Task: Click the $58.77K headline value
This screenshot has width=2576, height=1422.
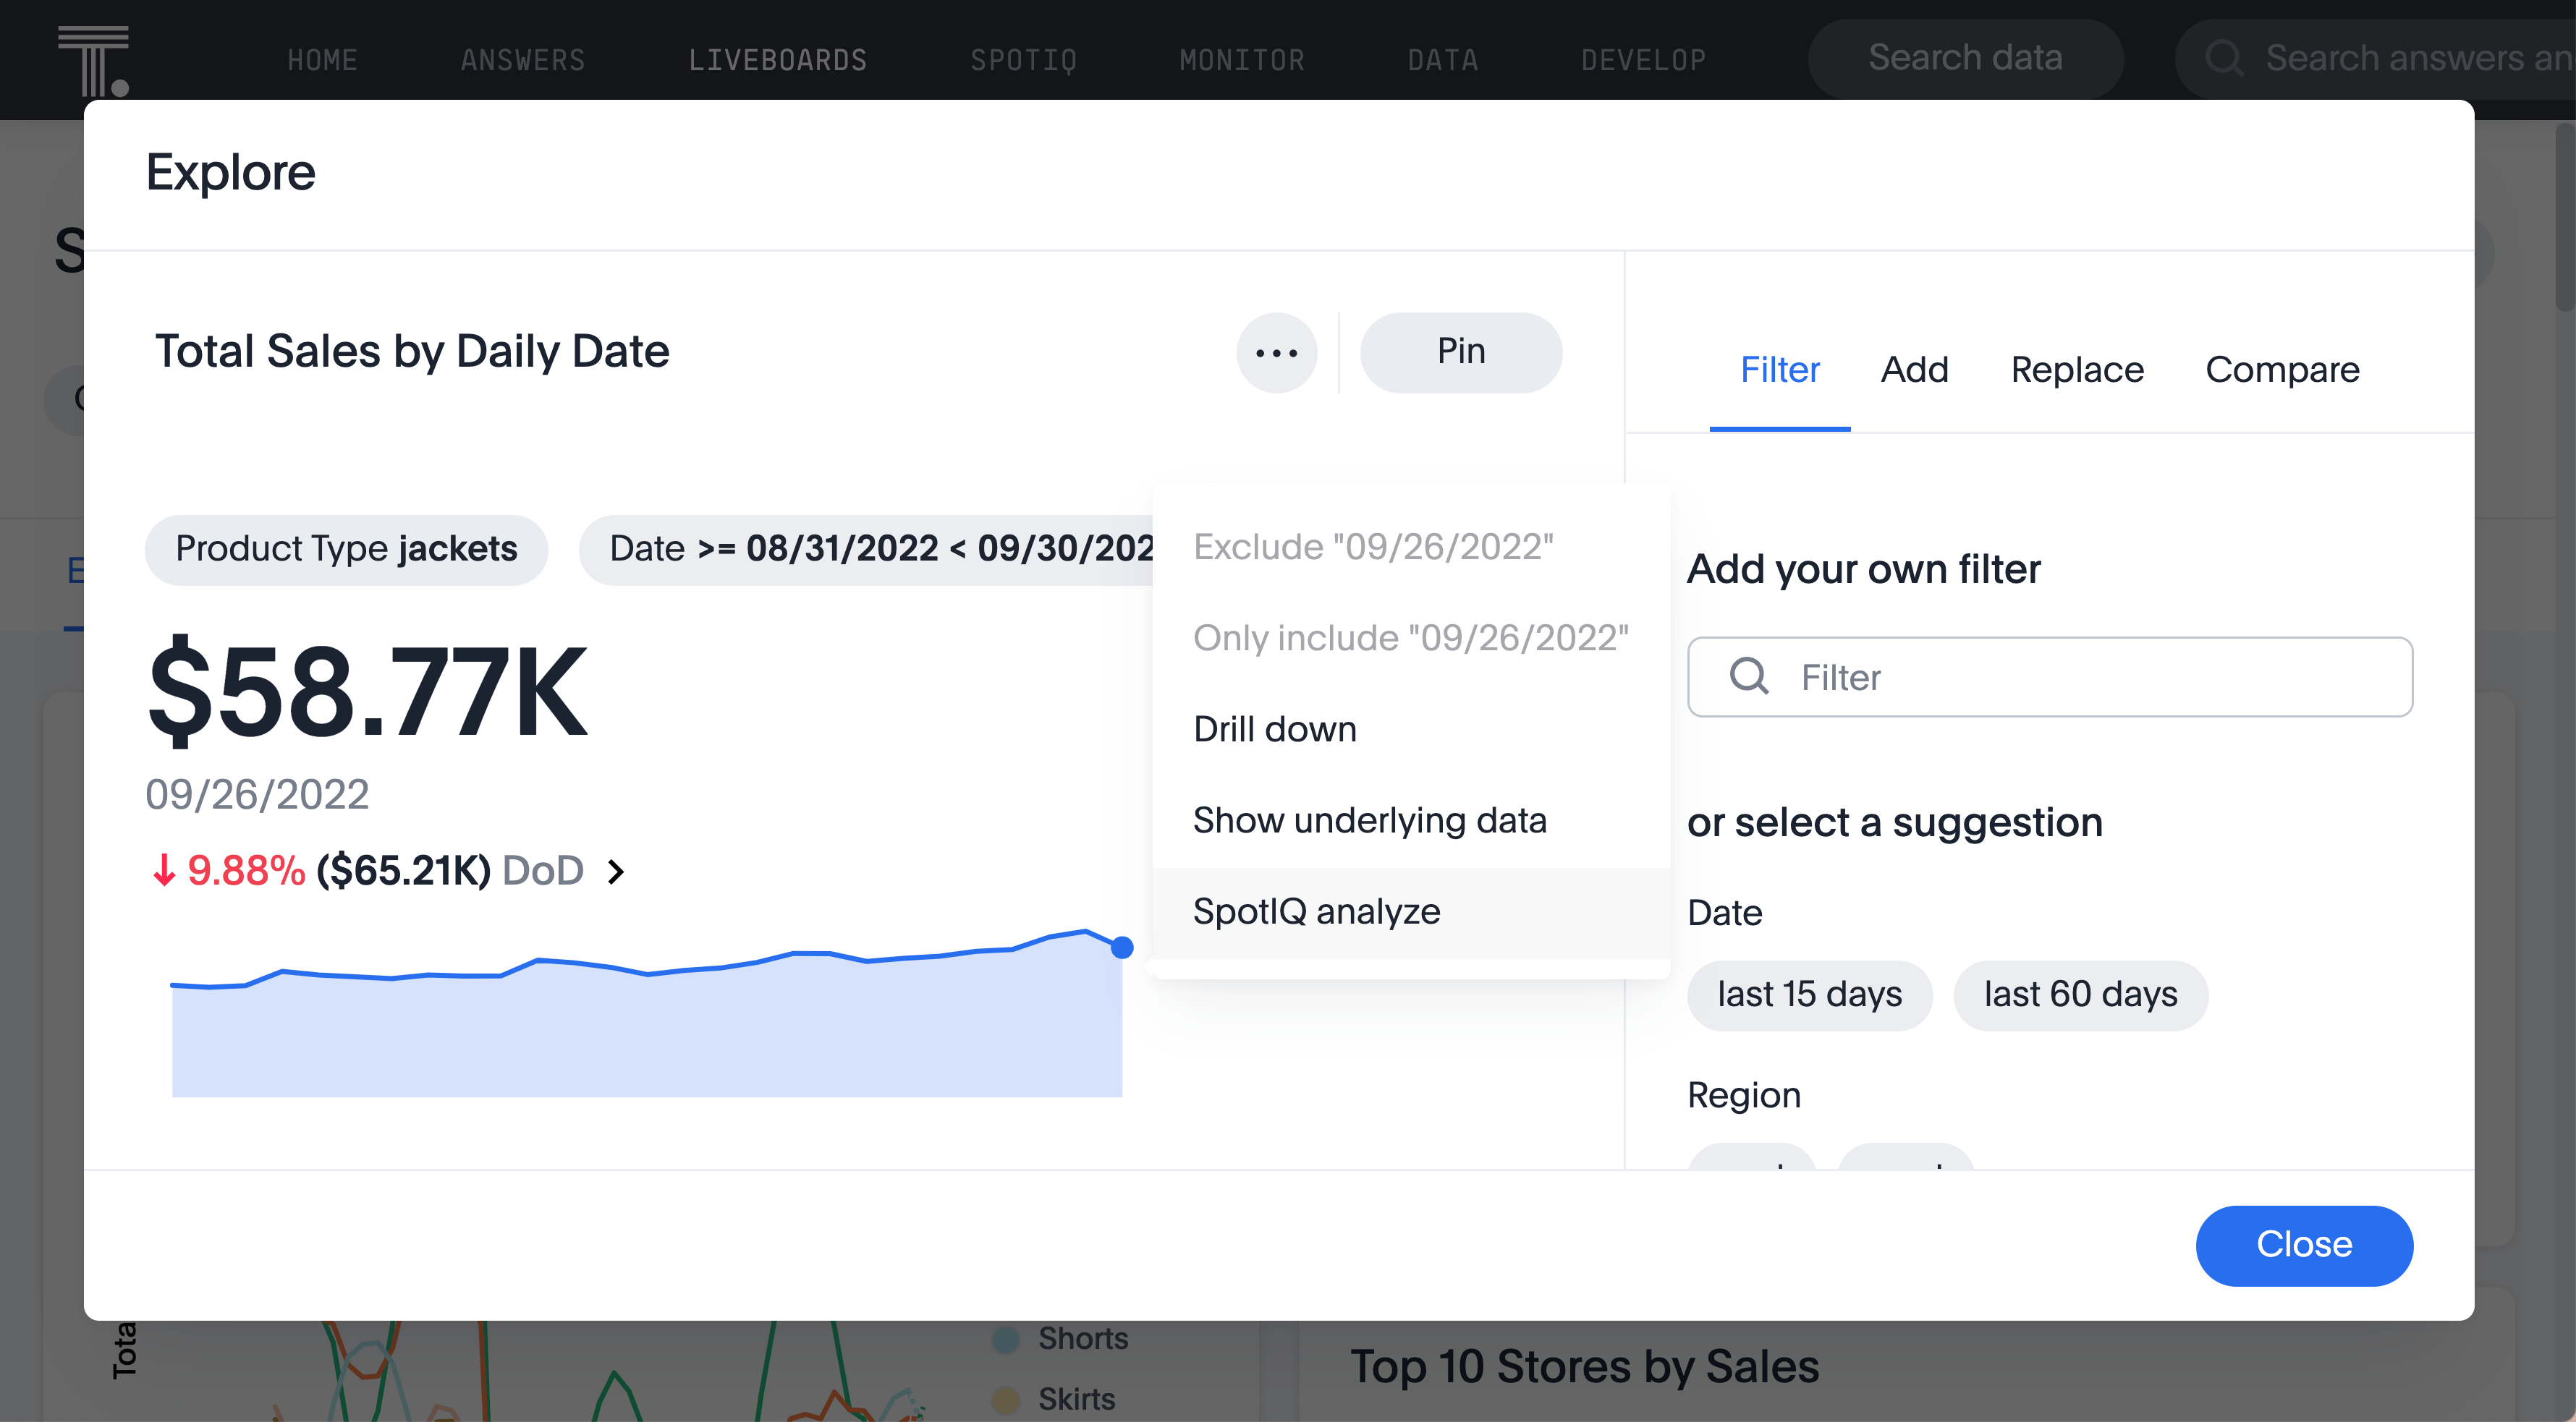Action: pyautogui.click(x=367, y=691)
